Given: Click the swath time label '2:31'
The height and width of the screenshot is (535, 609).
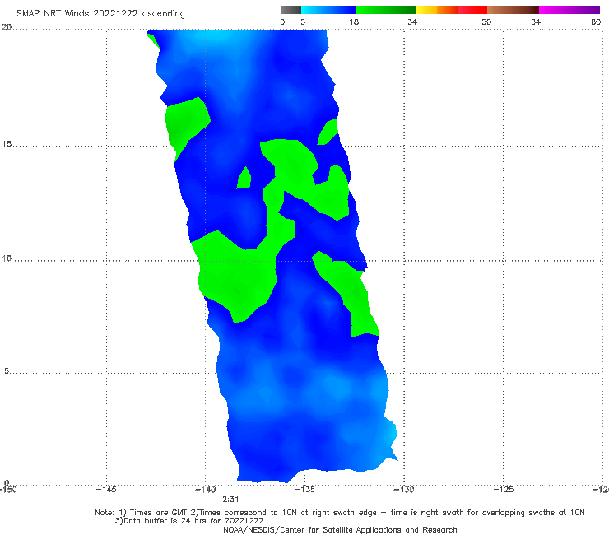Looking at the screenshot, I should click(x=230, y=500).
